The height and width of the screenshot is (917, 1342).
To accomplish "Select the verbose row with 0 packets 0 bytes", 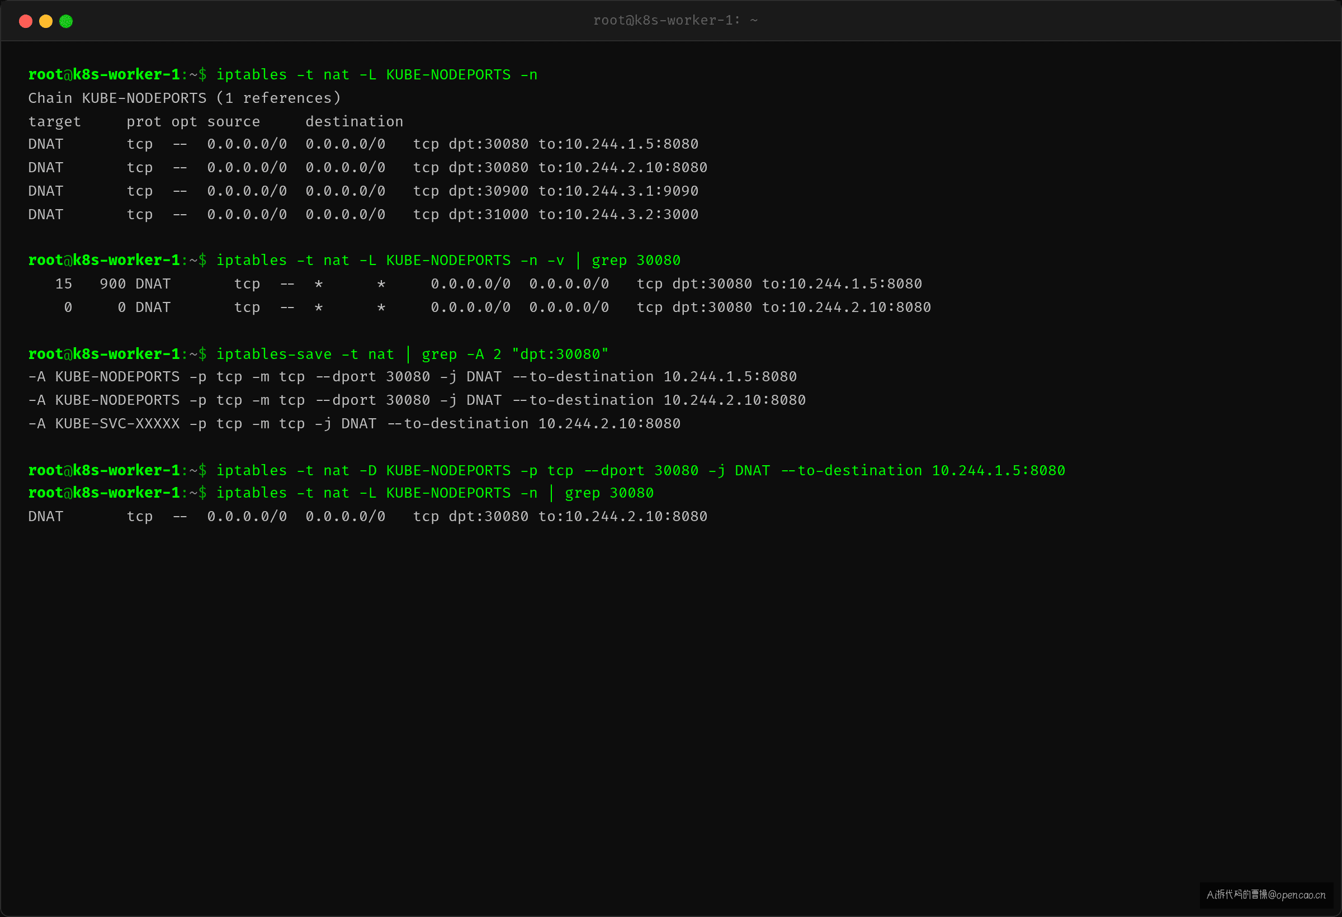I will pos(497,308).
